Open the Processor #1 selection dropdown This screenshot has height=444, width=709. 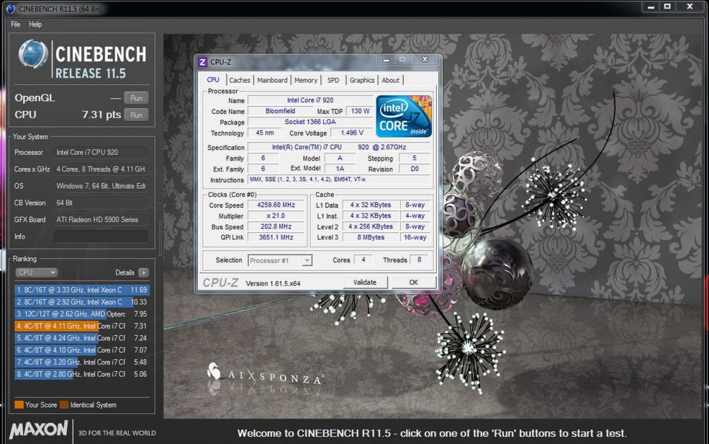280,260
